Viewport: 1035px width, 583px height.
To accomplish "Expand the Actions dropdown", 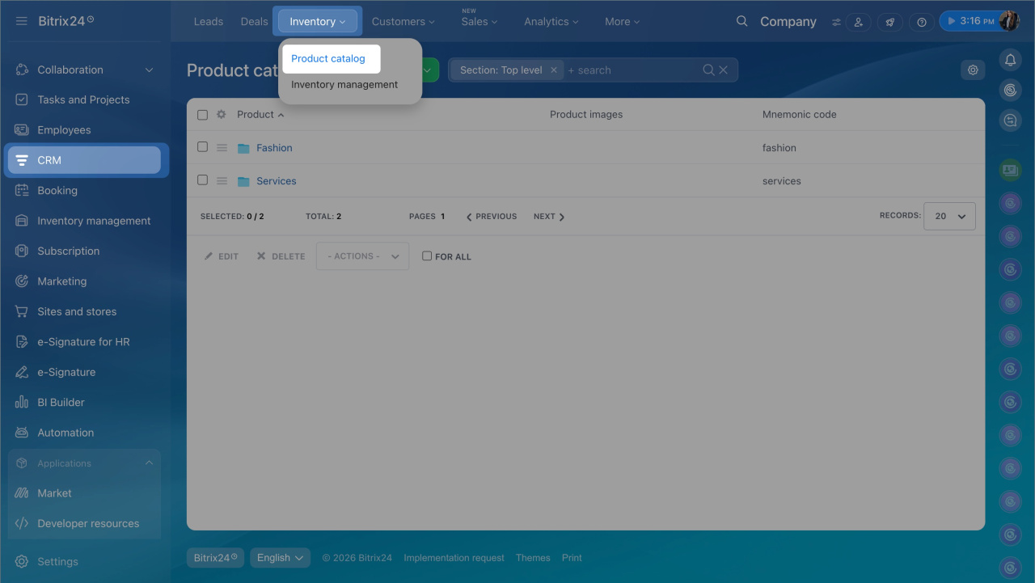I will pyautogui.click(x=362, y=256).
